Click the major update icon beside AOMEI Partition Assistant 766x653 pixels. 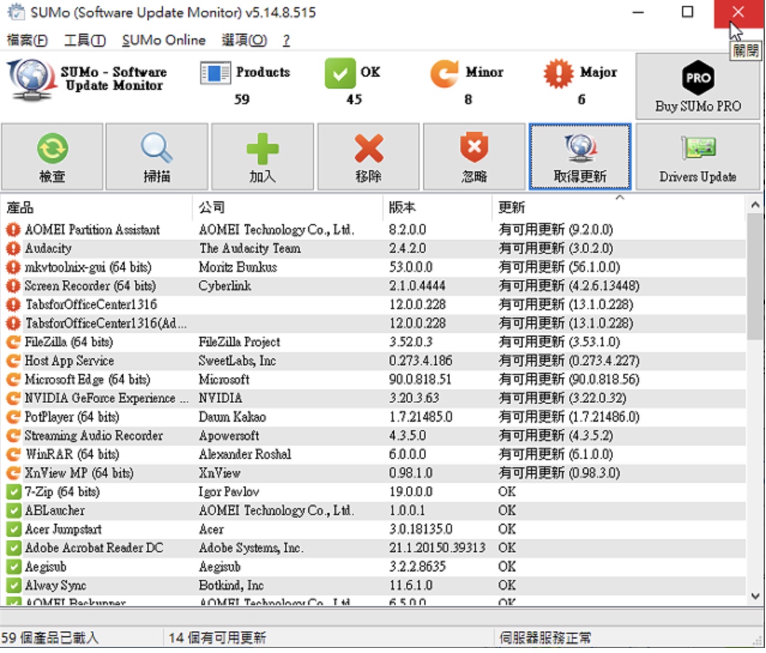(x=13, y=230)
